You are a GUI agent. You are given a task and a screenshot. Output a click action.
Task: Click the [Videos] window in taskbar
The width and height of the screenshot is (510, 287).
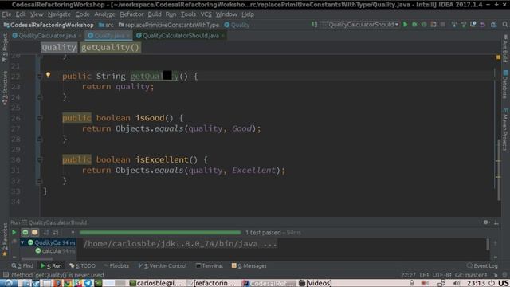click(x=315, y=283)
